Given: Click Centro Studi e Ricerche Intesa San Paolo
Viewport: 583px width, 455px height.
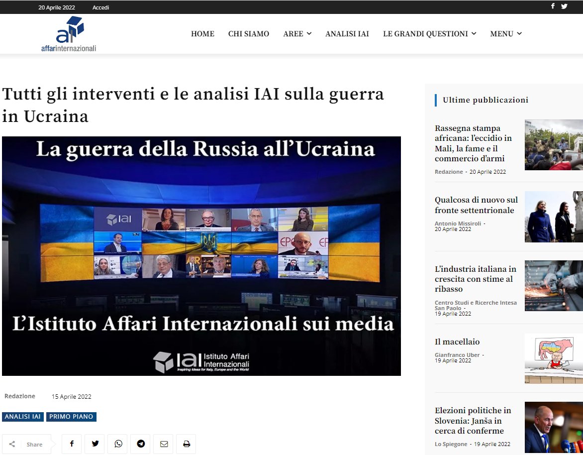Looking at the screenshot, I should pos(476,306).
